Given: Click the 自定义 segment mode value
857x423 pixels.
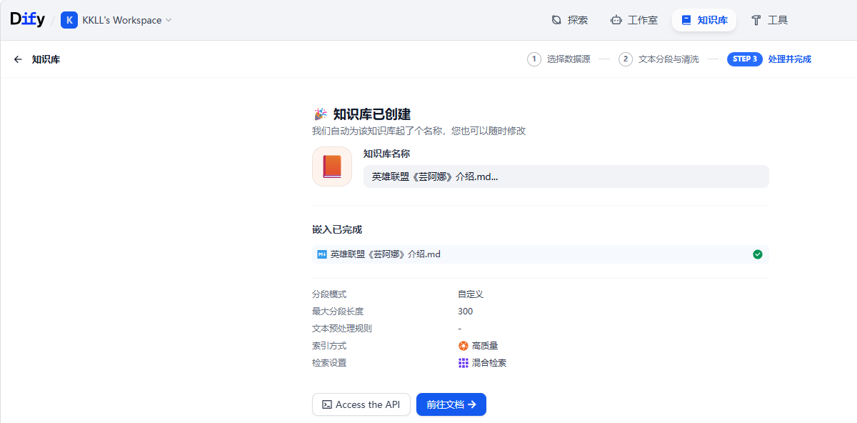Looking at the screenshot, I should point(471,294).
